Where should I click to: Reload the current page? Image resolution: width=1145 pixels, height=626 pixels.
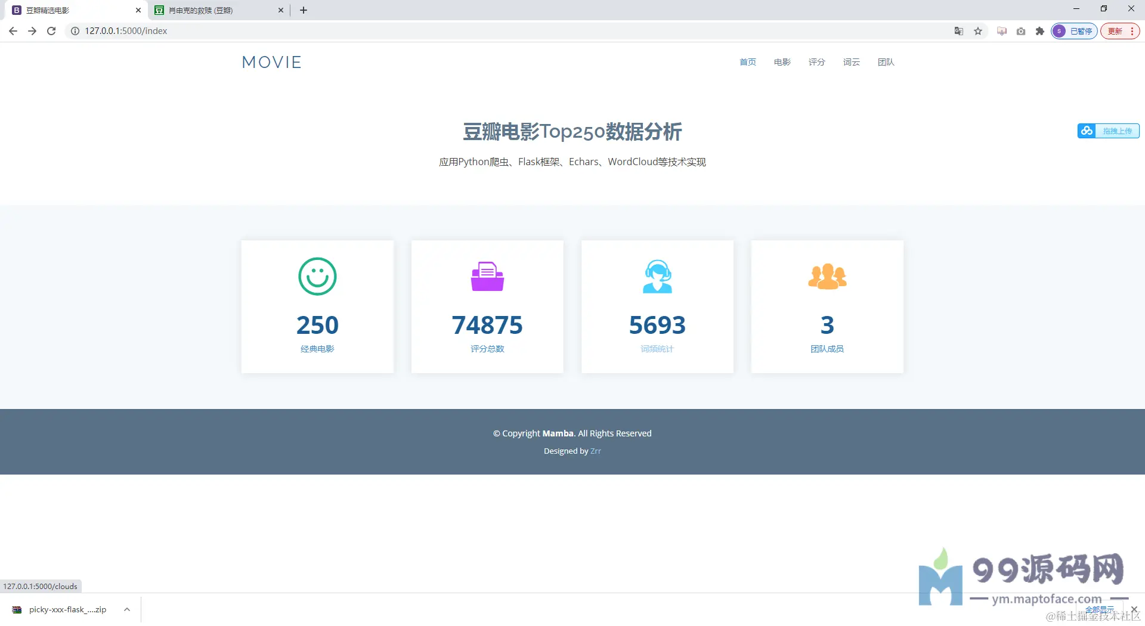(51, 31)
